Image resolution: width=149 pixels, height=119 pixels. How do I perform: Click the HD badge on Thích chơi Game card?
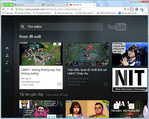point(106,84)
